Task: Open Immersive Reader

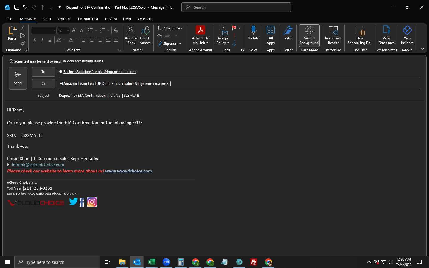Action: pos(333,35)
